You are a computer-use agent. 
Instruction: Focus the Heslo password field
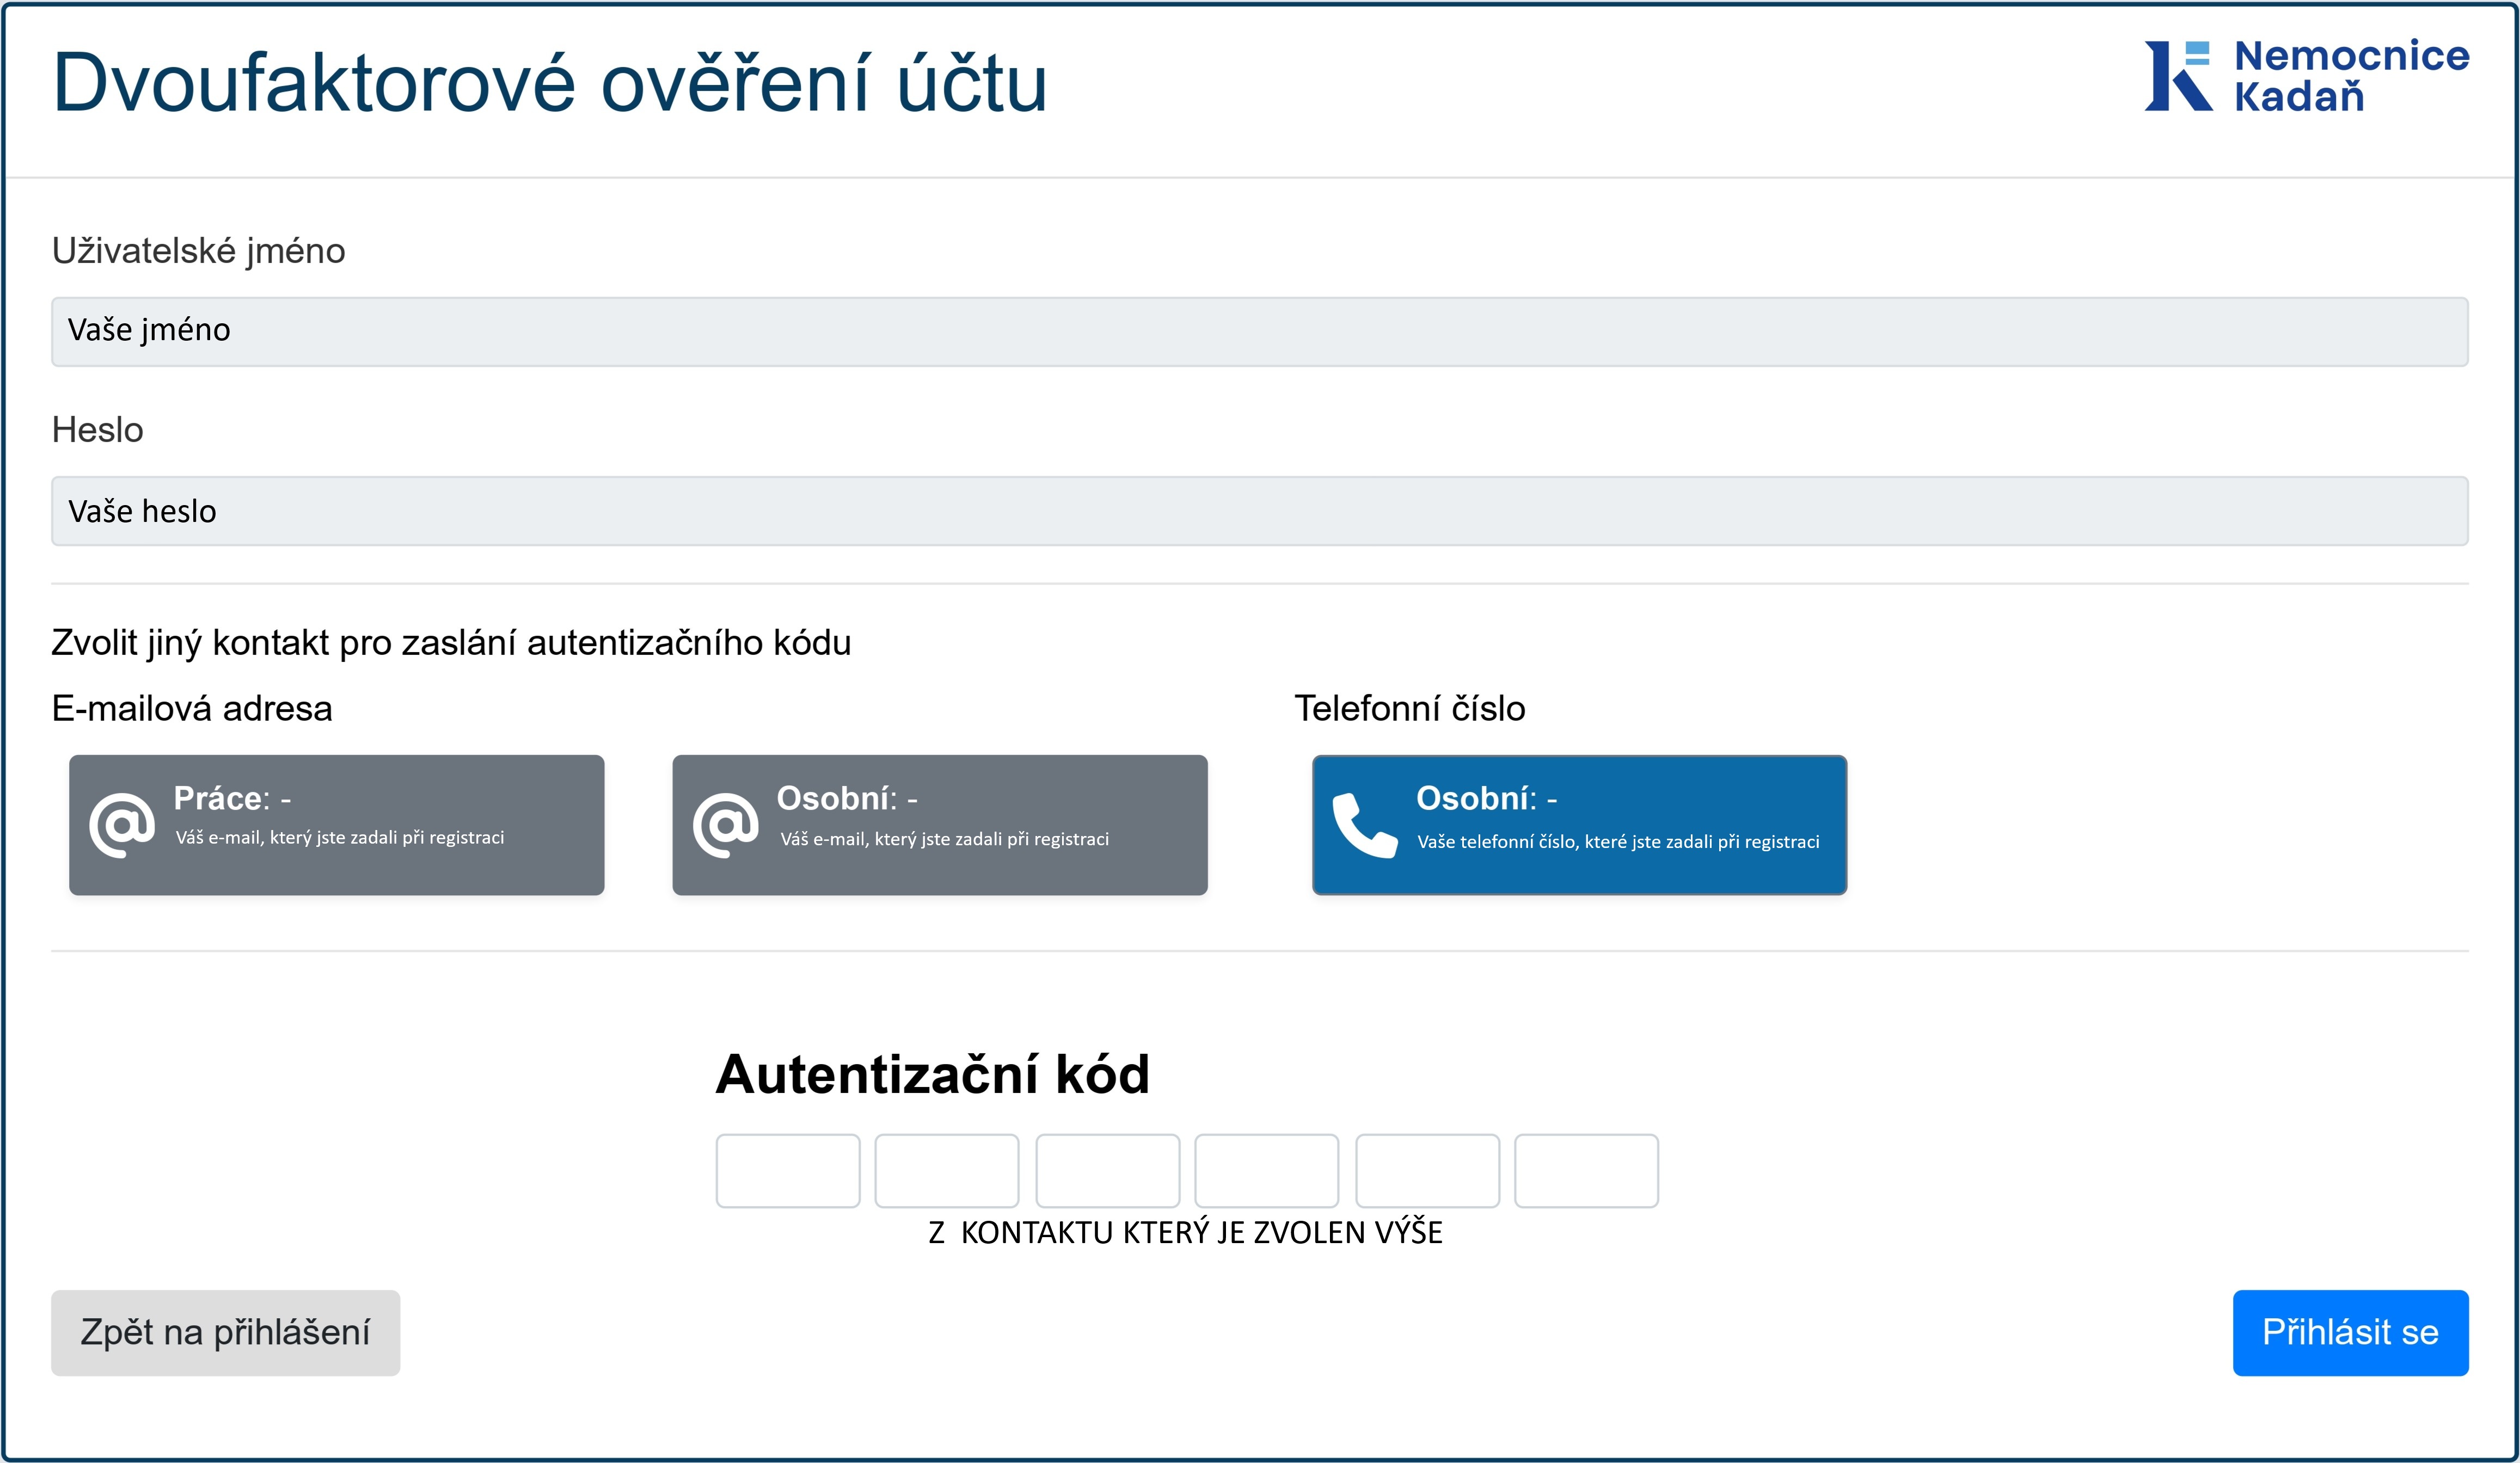click(x=1260, y=511)
